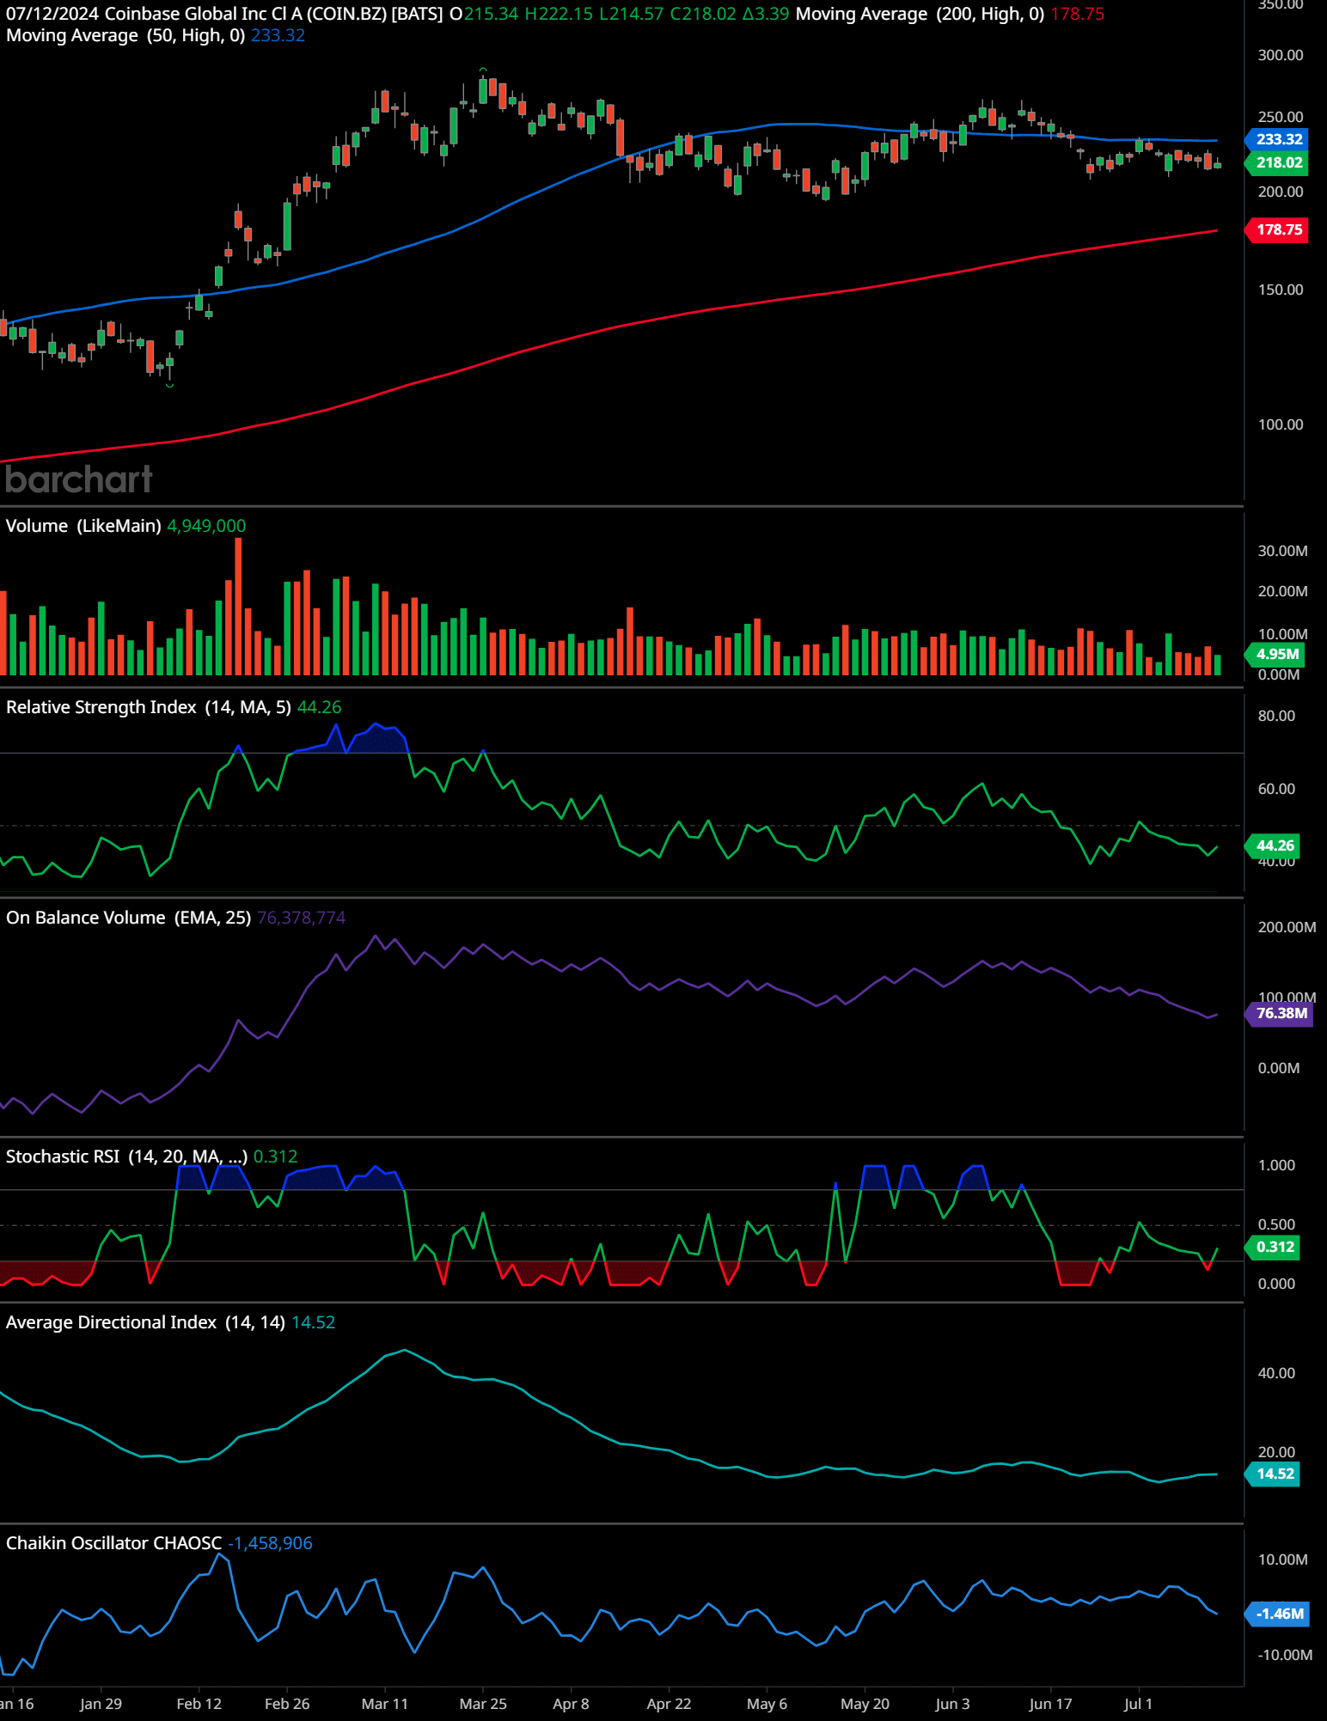
Task: Click the Jan 29 date on time axis
Action: point(101,1704)
